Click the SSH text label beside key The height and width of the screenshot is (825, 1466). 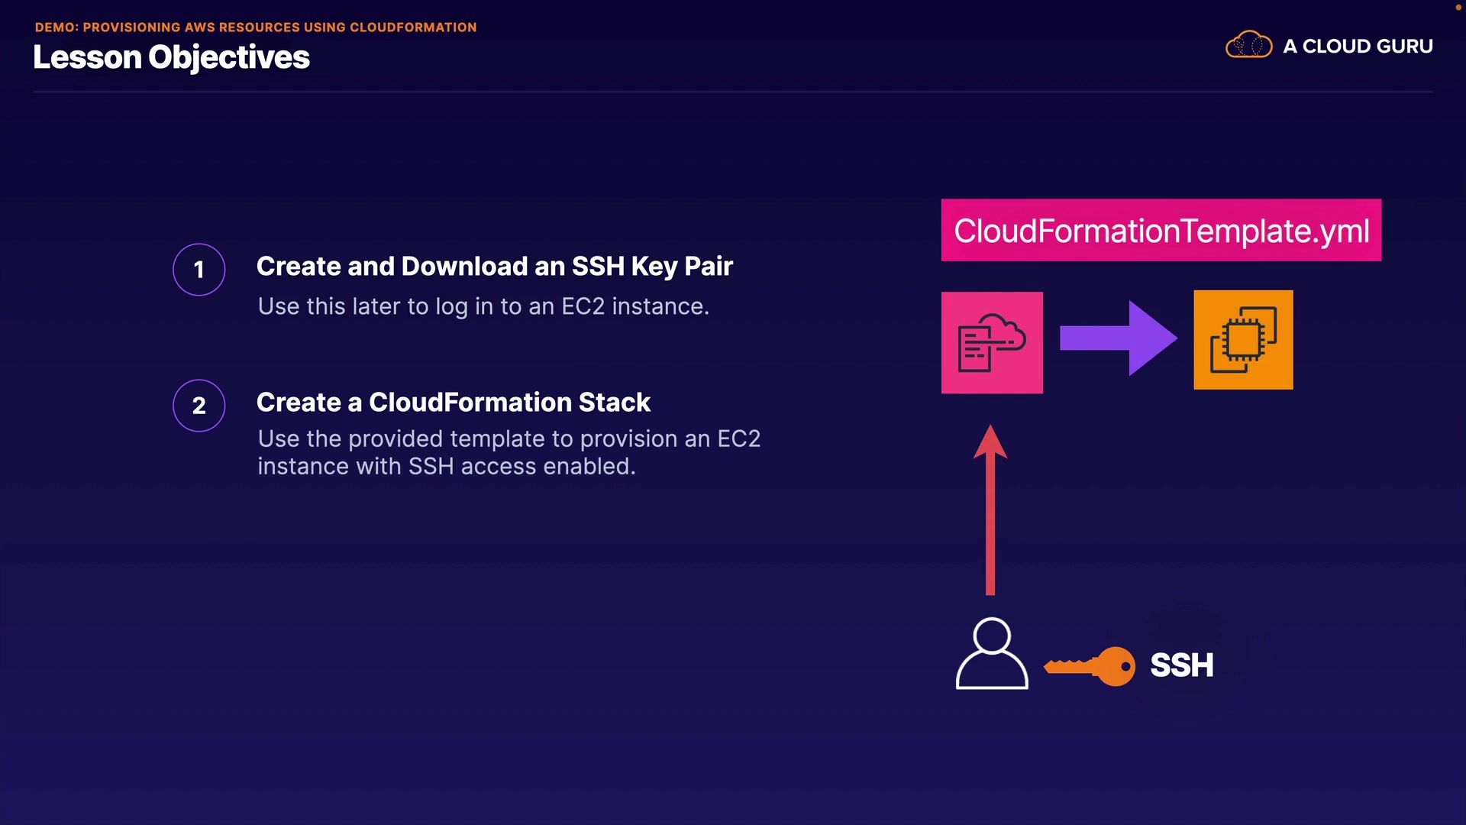point(1181,665)
